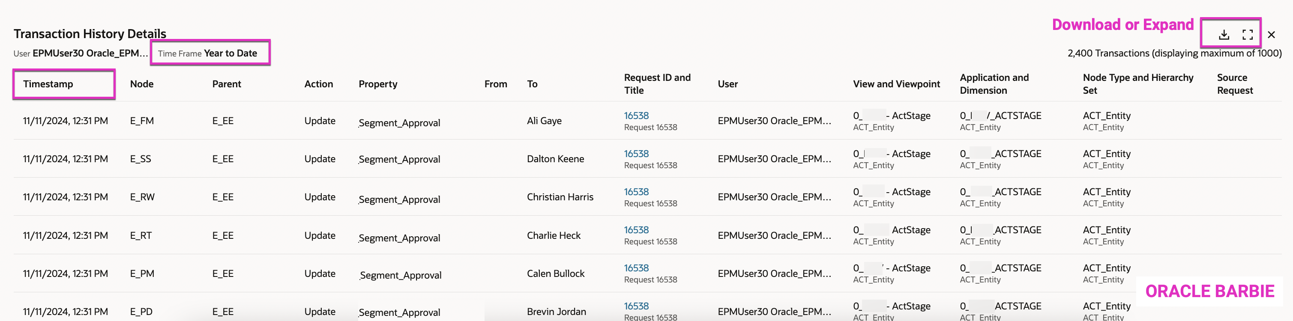The width and height of the screenshot is (1293, 321).
Task: Open request 16538 link in E_RT row
Action: [636, 230]
